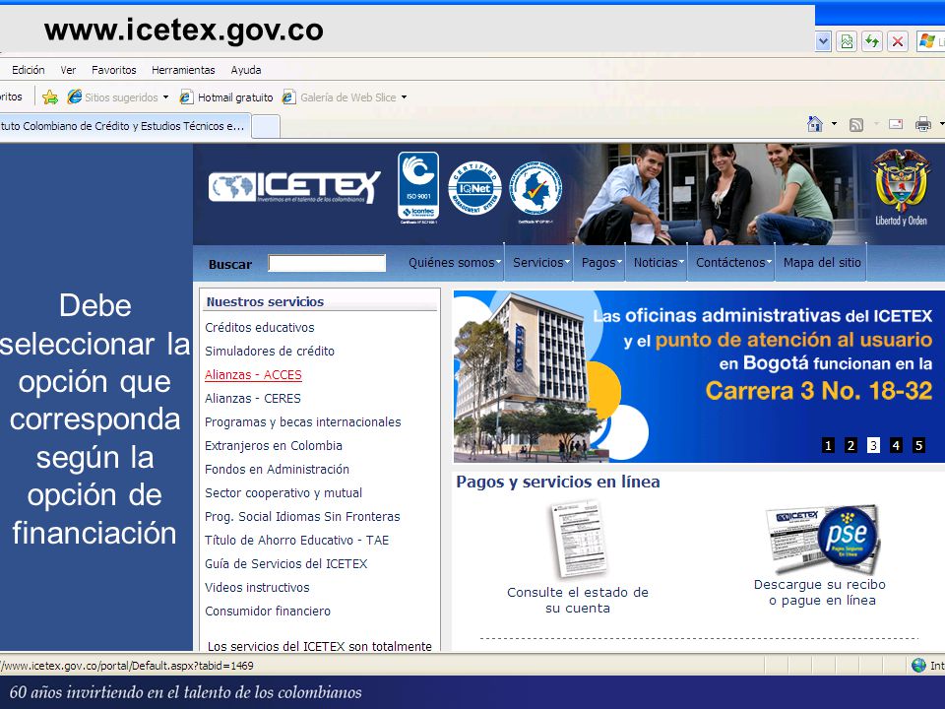Click the PSE online payment icon
Image resolution: width=945 pixels, height=709 pixels.
[x=823, y=539]
